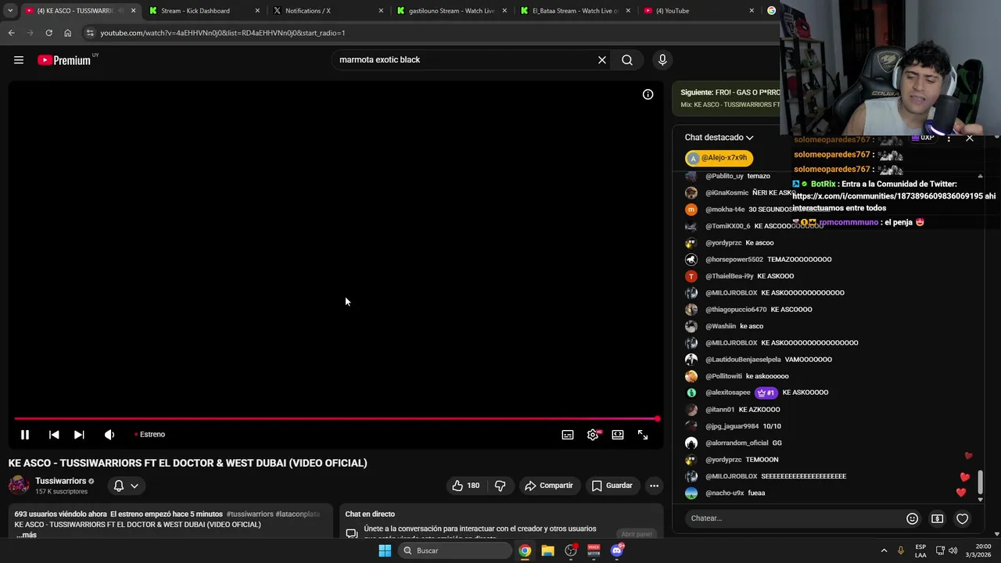The height and width of the screenshot is (563, 1001).
Task: Enter fullscreen mode on the player
Action: coord(643,435)
